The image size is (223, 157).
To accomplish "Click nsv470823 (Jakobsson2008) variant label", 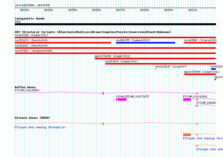I will click(34, 51).
